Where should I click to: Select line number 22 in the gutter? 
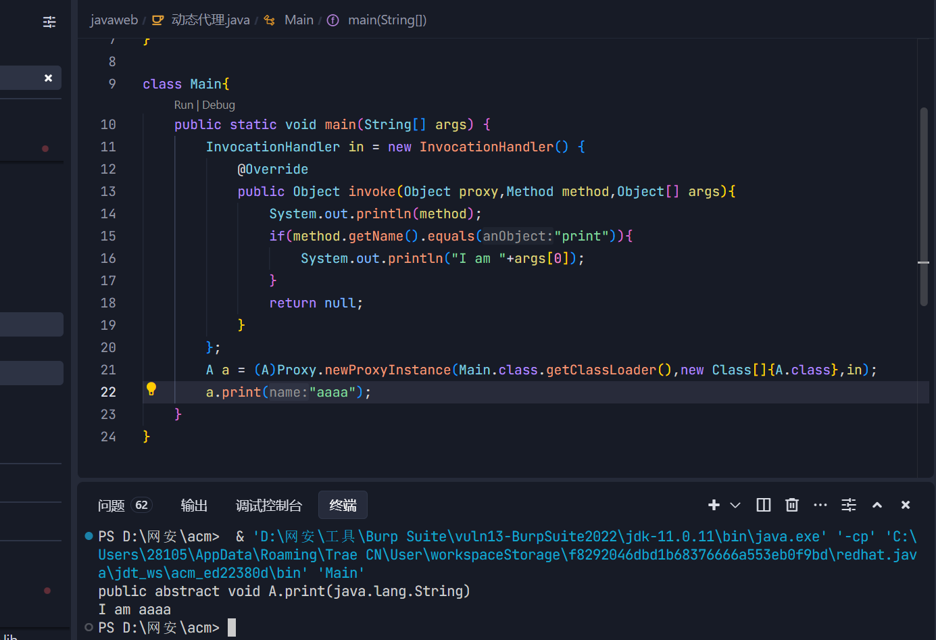(x=108, y=392)
